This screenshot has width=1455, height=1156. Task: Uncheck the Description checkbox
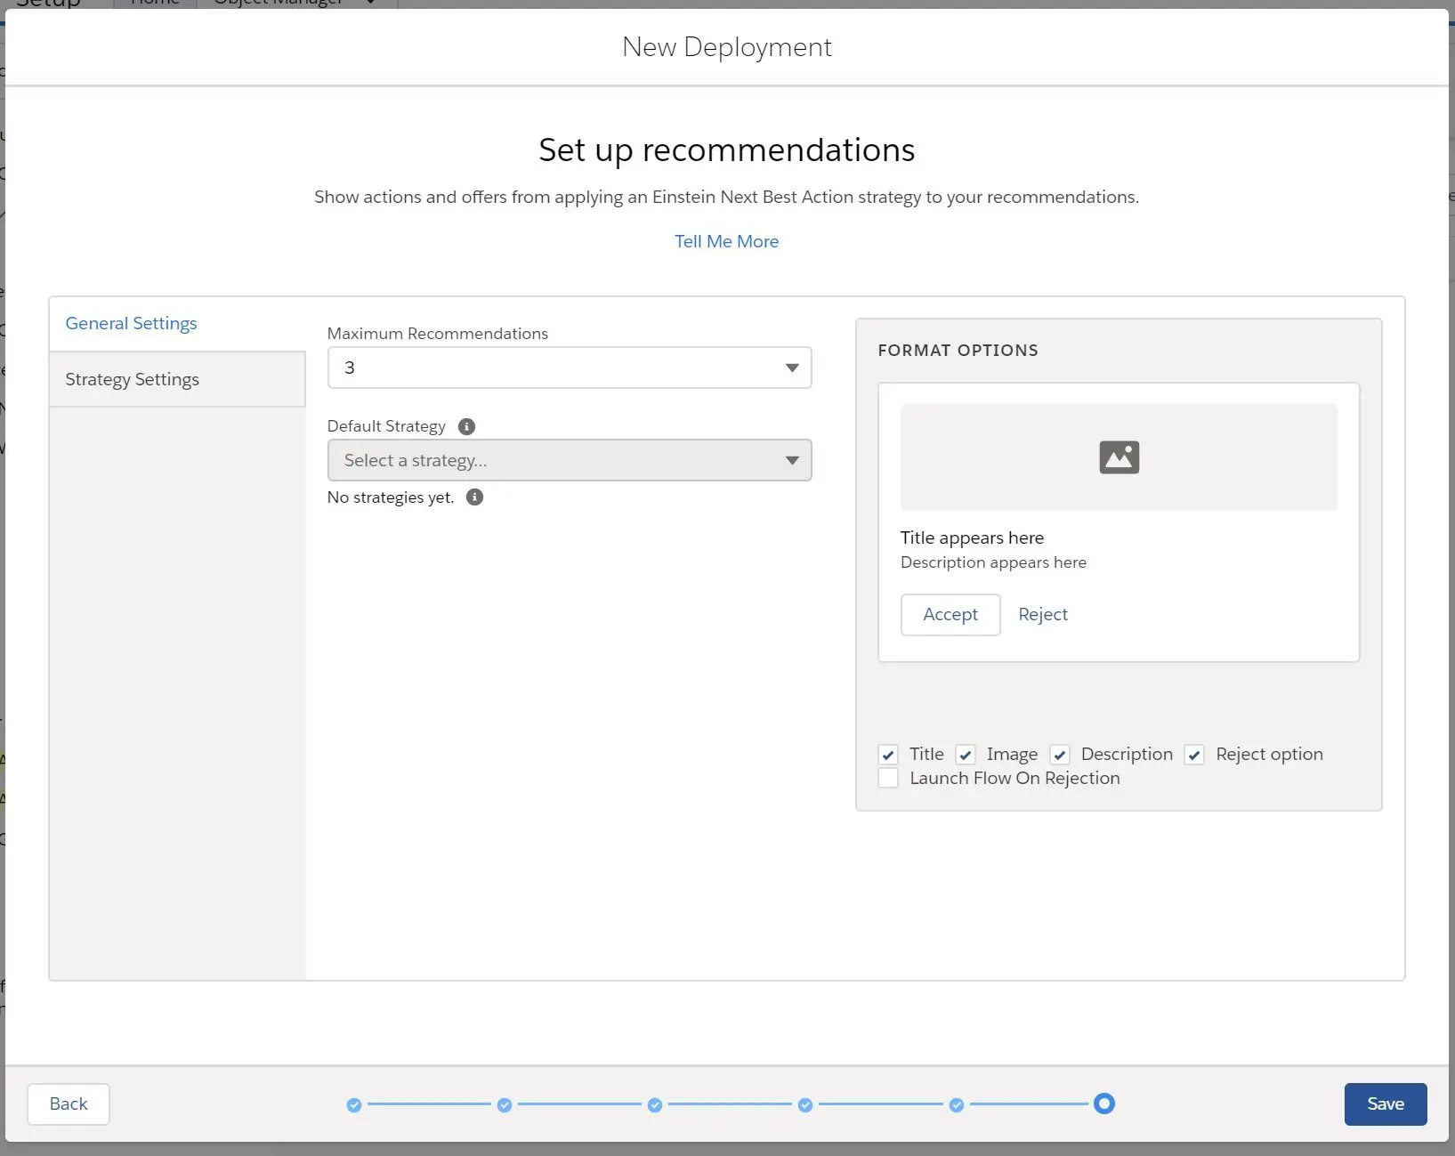(x=1060, y=755)
